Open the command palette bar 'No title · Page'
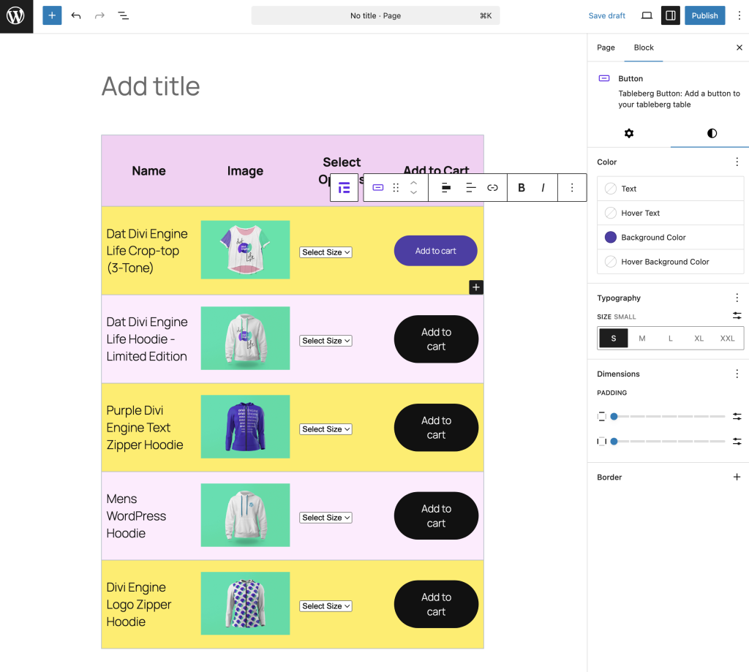Screen dimensions: 749x672 pyautogui.click(x=375, y=16)
